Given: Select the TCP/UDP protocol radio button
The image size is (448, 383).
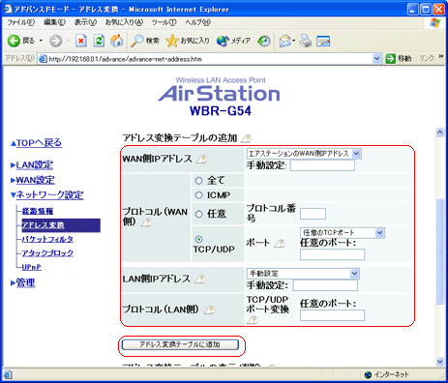Looking at the screenshot, I should point(198,239).
